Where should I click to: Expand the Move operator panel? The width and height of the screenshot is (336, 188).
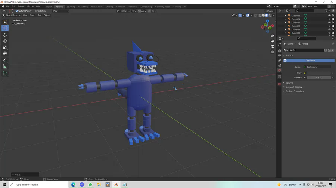click(25, 175)
